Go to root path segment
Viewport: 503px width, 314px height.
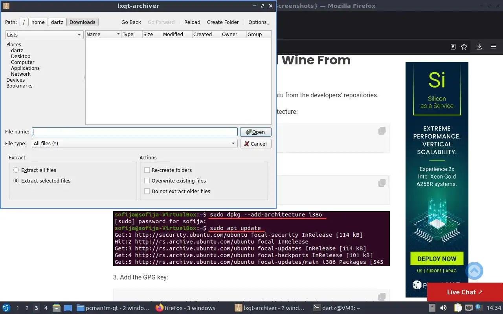tap(24, 22)
